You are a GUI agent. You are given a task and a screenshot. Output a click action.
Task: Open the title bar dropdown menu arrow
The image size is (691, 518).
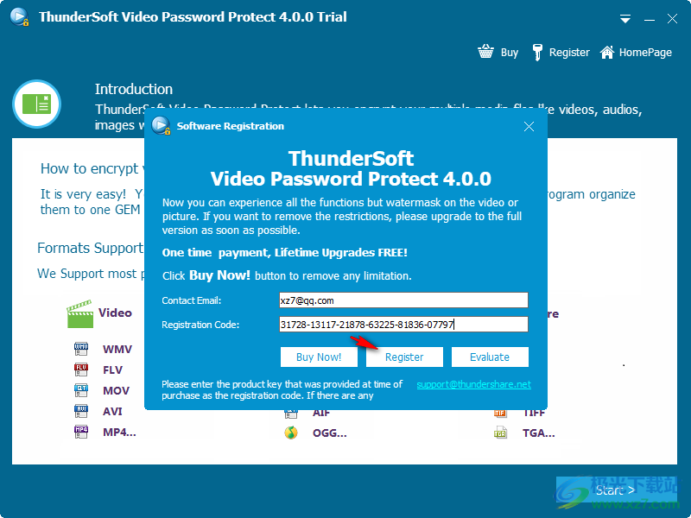pyautogui.click(x=624, y=19)
